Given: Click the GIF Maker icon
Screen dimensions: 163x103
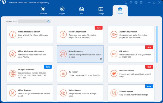Looking at the screenshot, I should [114, 54].
